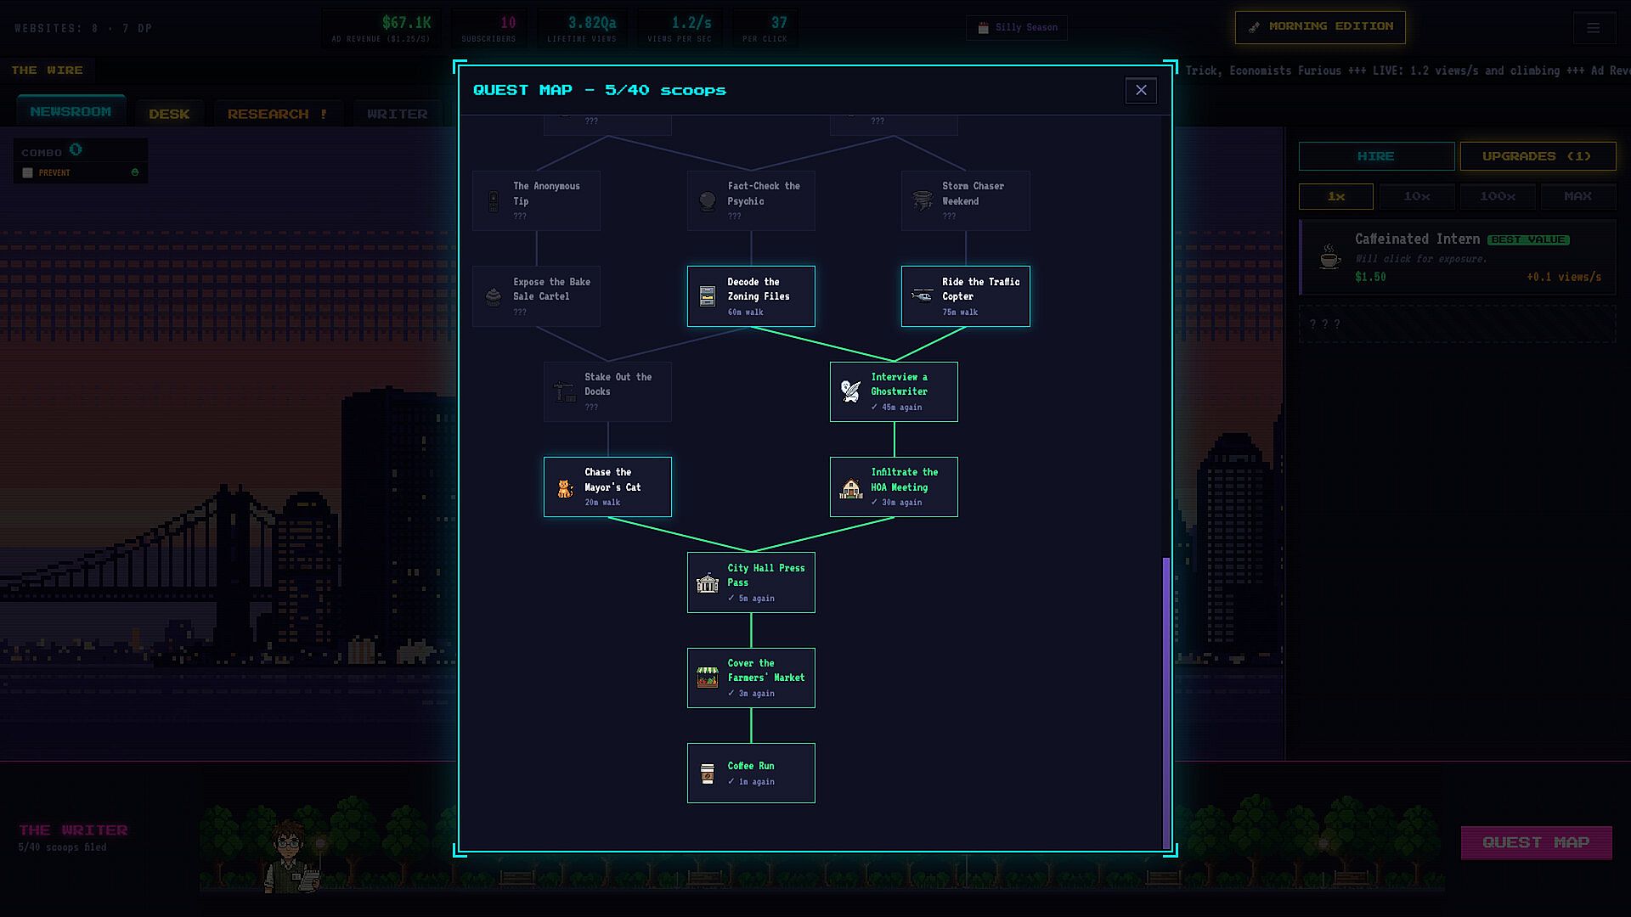Click the Mayor's Cat orange cat icon
Image resolution: width=1631 pixels, height=917 pixels.
pyautogui.click(x=564, y=487)
